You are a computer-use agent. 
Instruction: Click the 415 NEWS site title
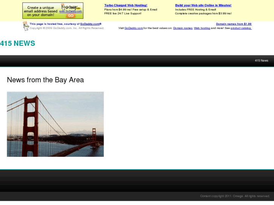(x=17, y=43)
